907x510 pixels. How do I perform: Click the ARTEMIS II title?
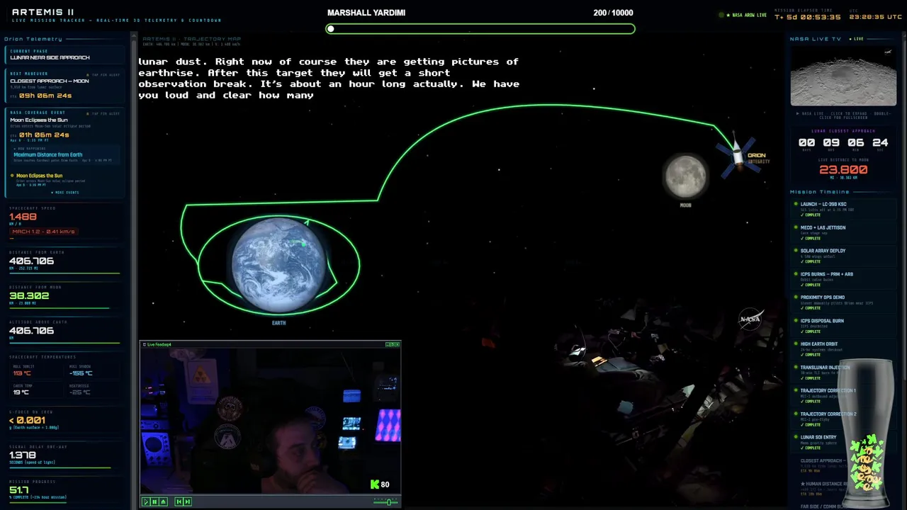(43, 12)
